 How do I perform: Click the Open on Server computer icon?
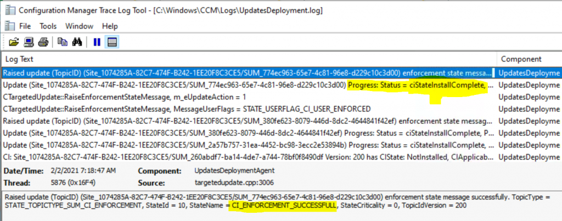tap(29, 42)
